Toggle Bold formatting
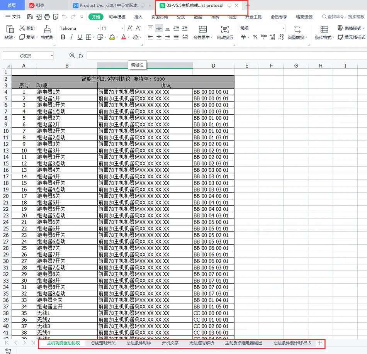 coord(63,37)
